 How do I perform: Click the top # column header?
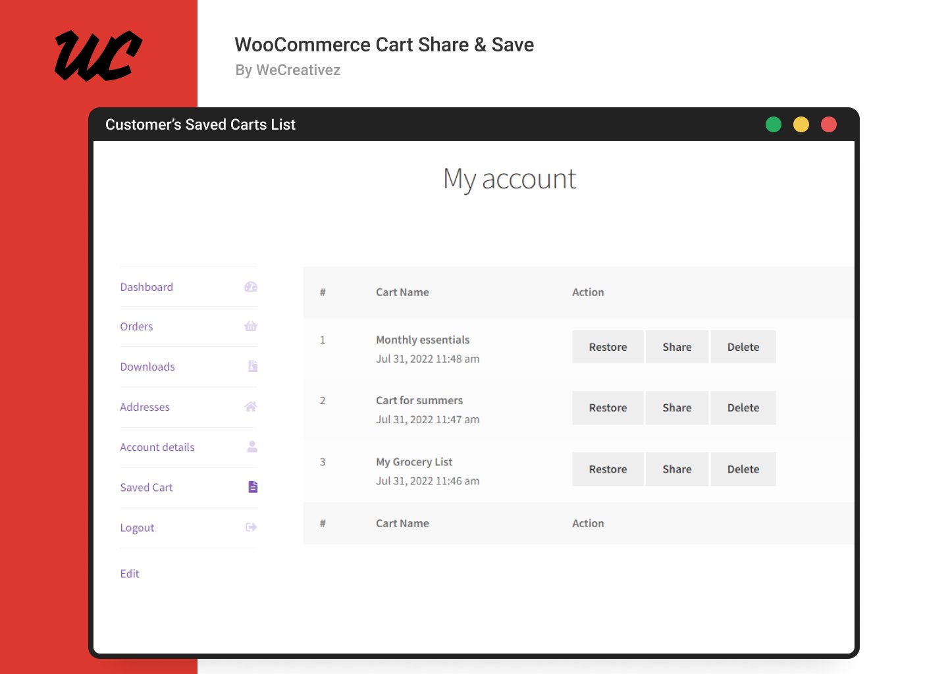323,292
